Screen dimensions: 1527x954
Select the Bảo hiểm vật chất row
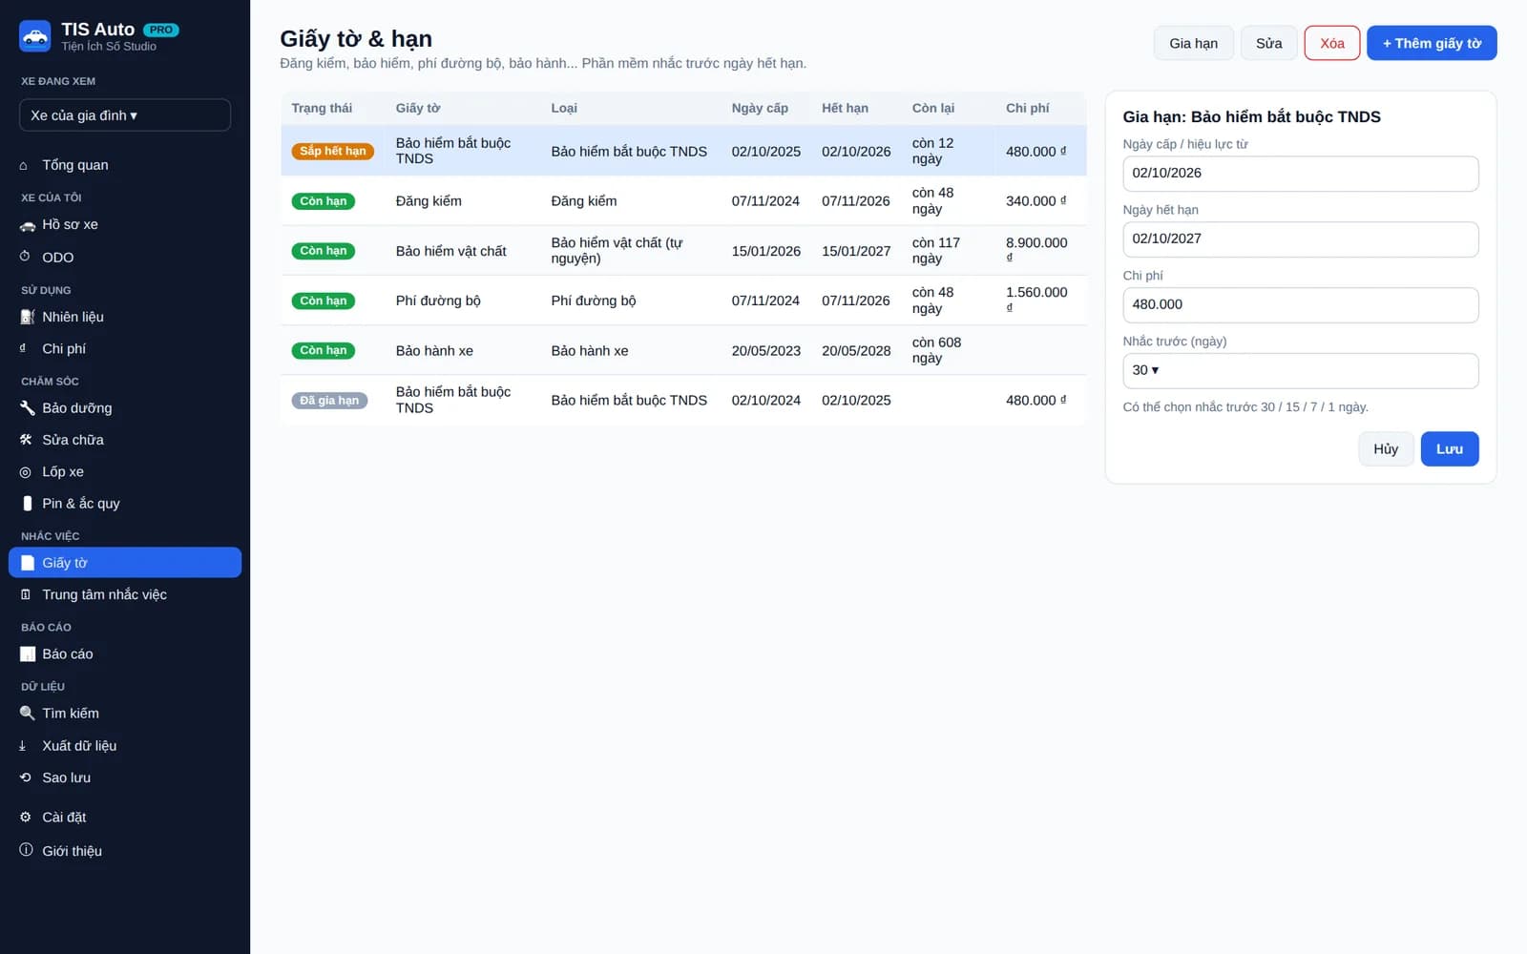tap(683, 251)
